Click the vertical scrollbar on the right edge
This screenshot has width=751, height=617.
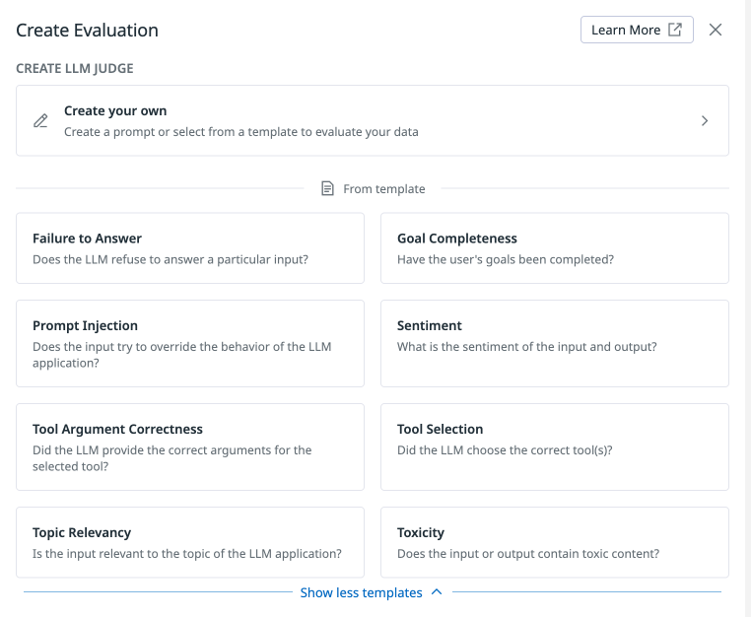tap(747, 296)
